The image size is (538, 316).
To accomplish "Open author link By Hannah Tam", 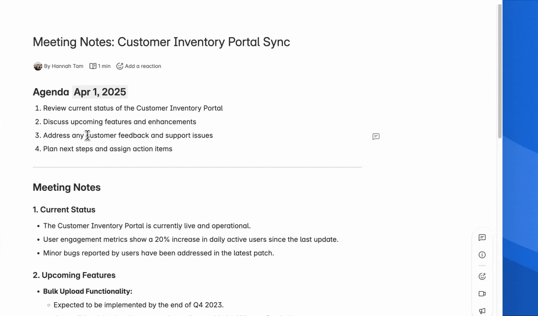I will (64, 66).
